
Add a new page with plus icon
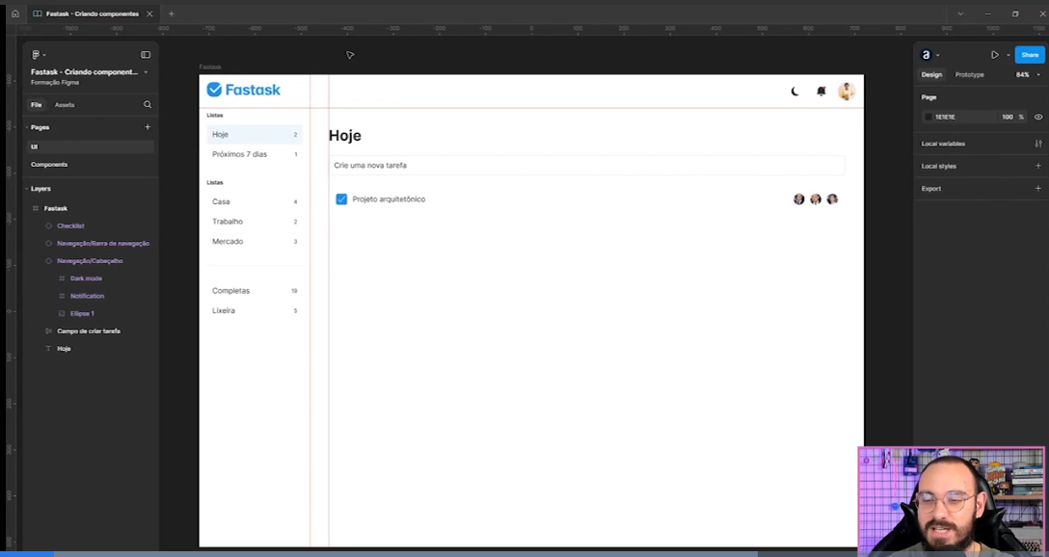(148, 127)
